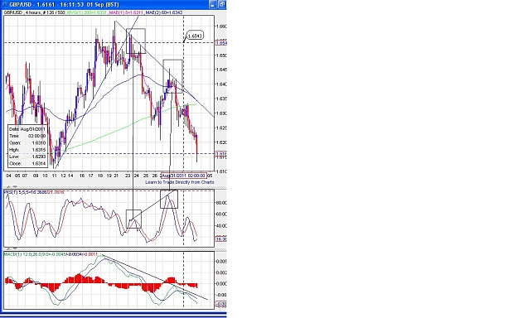Click the Low 1.6293 row in data box
This screenshot has width=518, height=318.
click(x=27, y=157)
